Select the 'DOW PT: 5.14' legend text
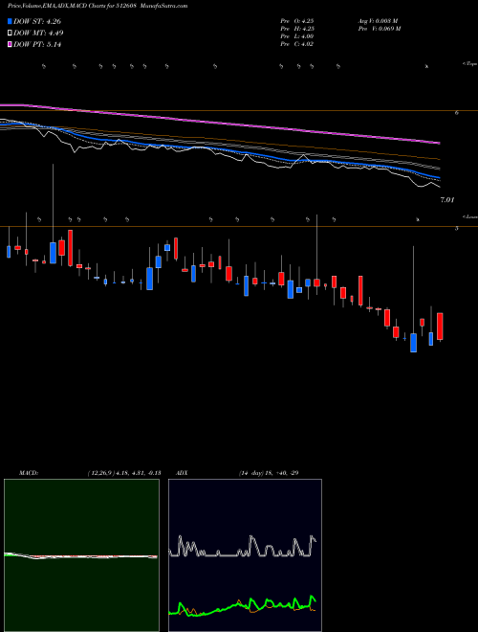This screenshot has height=632, width=478. 37,45
